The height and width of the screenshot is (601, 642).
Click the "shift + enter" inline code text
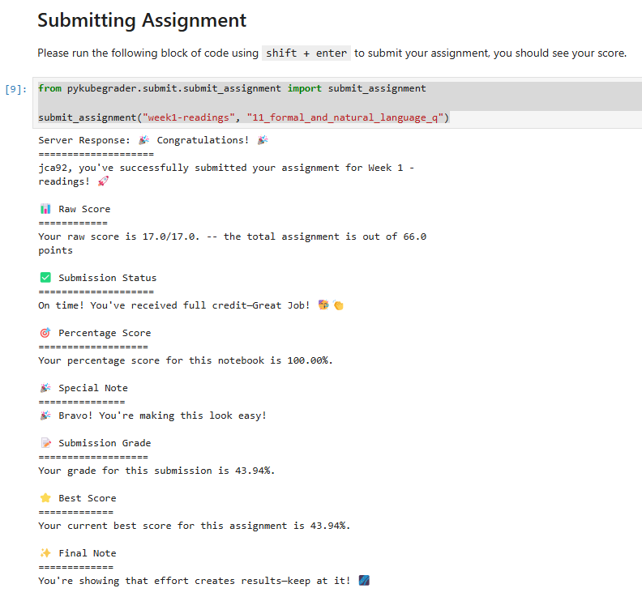306,53
